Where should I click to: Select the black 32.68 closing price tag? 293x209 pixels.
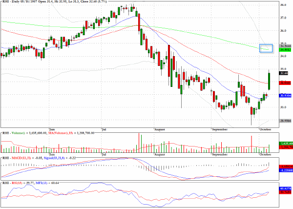(284, 73)
